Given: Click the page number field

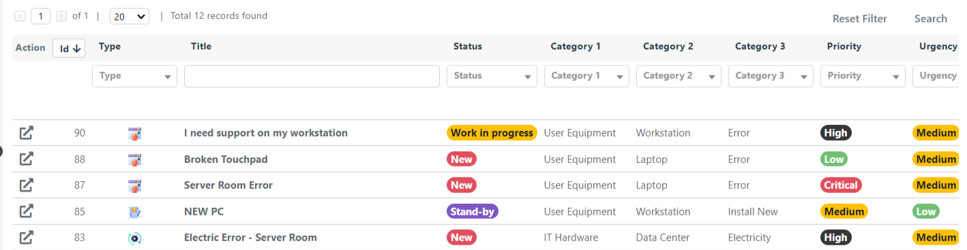Looking at the screenshot, I should 40,16.
